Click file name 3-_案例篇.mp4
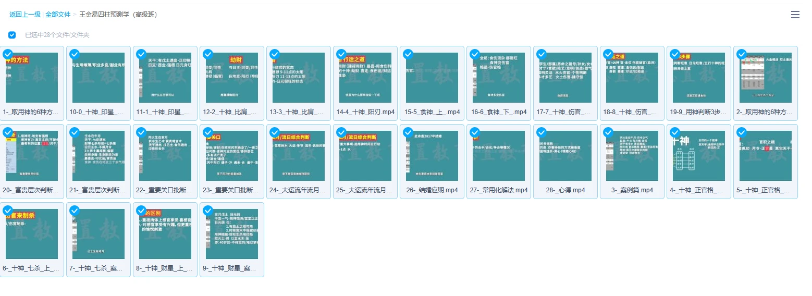 tap(632, 190)
